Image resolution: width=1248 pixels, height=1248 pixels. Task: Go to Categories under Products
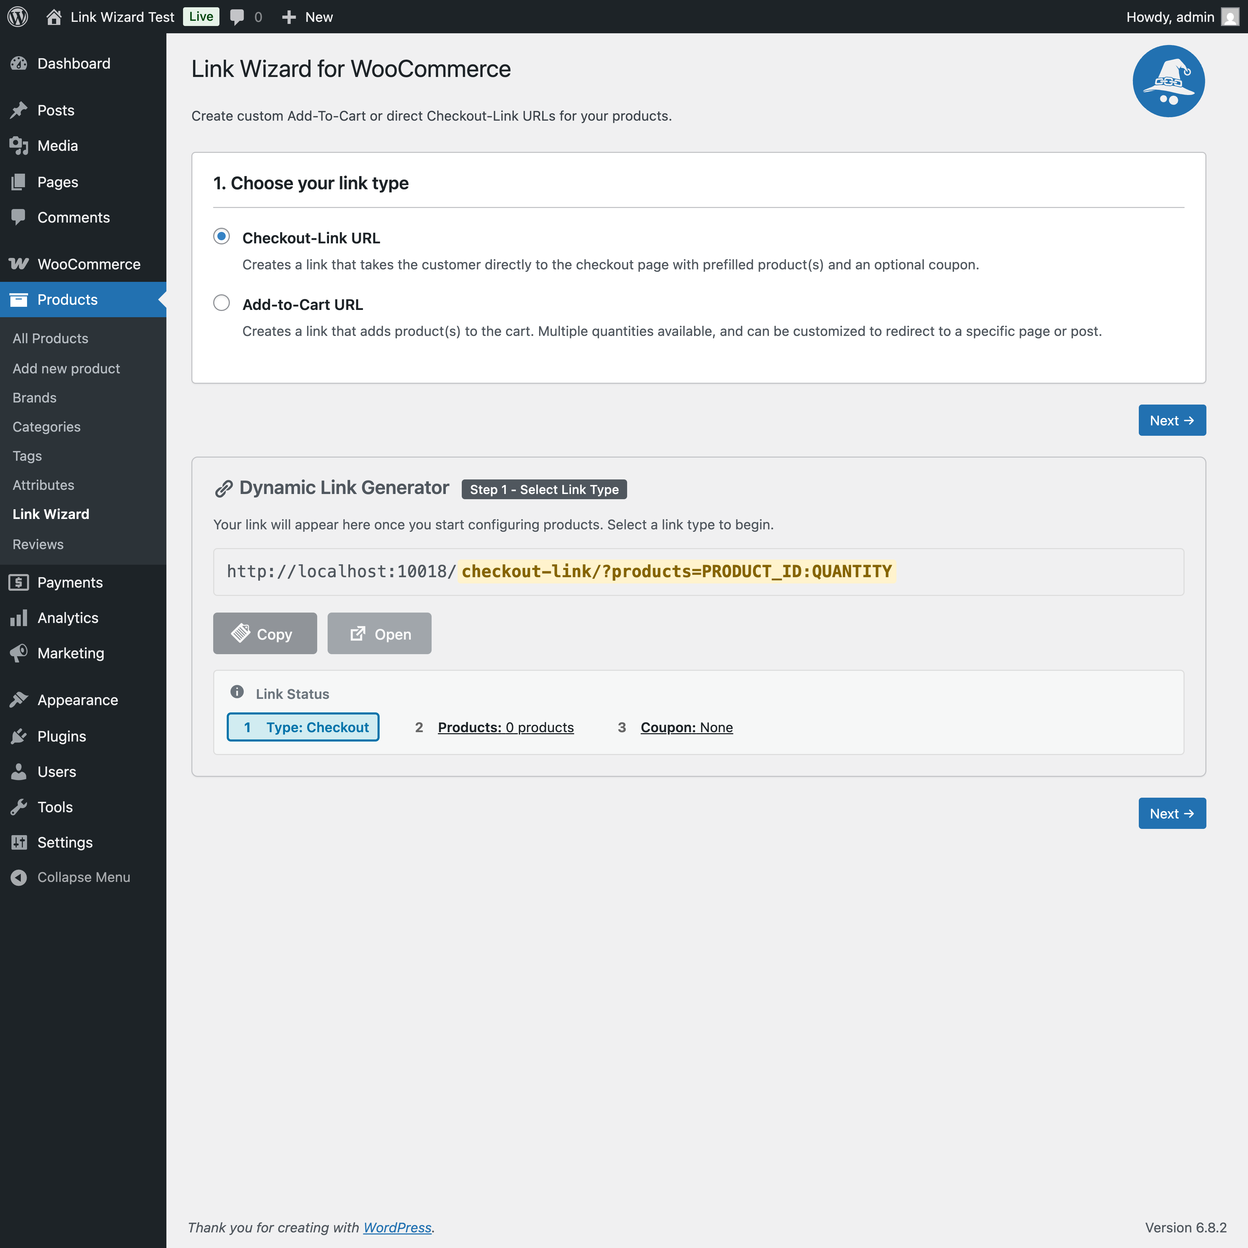point(46,427)
